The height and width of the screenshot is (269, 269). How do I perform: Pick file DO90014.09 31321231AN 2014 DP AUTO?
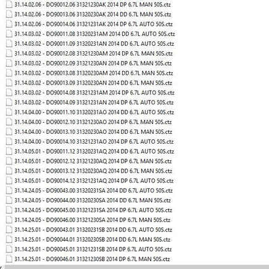point(94,102)
